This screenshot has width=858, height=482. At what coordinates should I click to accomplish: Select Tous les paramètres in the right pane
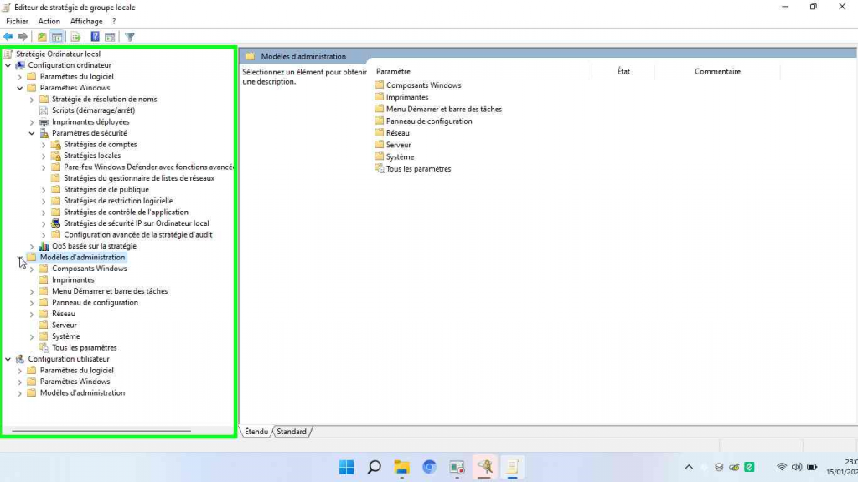pos(418,169)
